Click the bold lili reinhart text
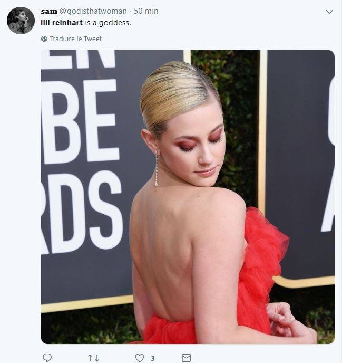Viewport: 342px width, 363px height. (62, 23)
